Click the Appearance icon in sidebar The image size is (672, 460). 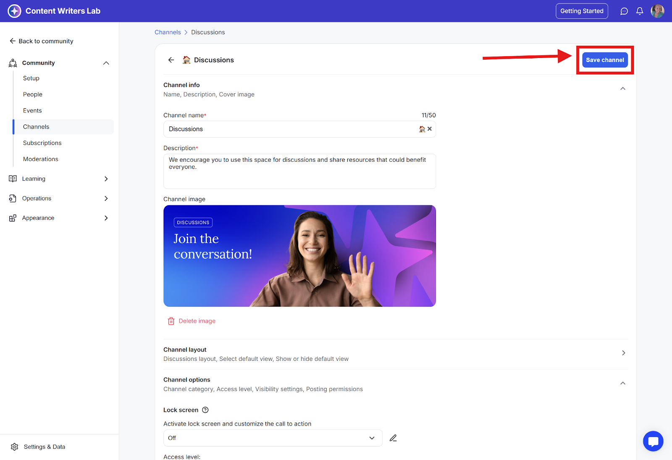13,218
